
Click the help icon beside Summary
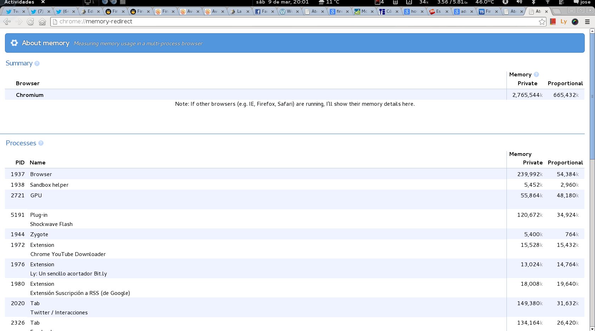click(37, 64)
